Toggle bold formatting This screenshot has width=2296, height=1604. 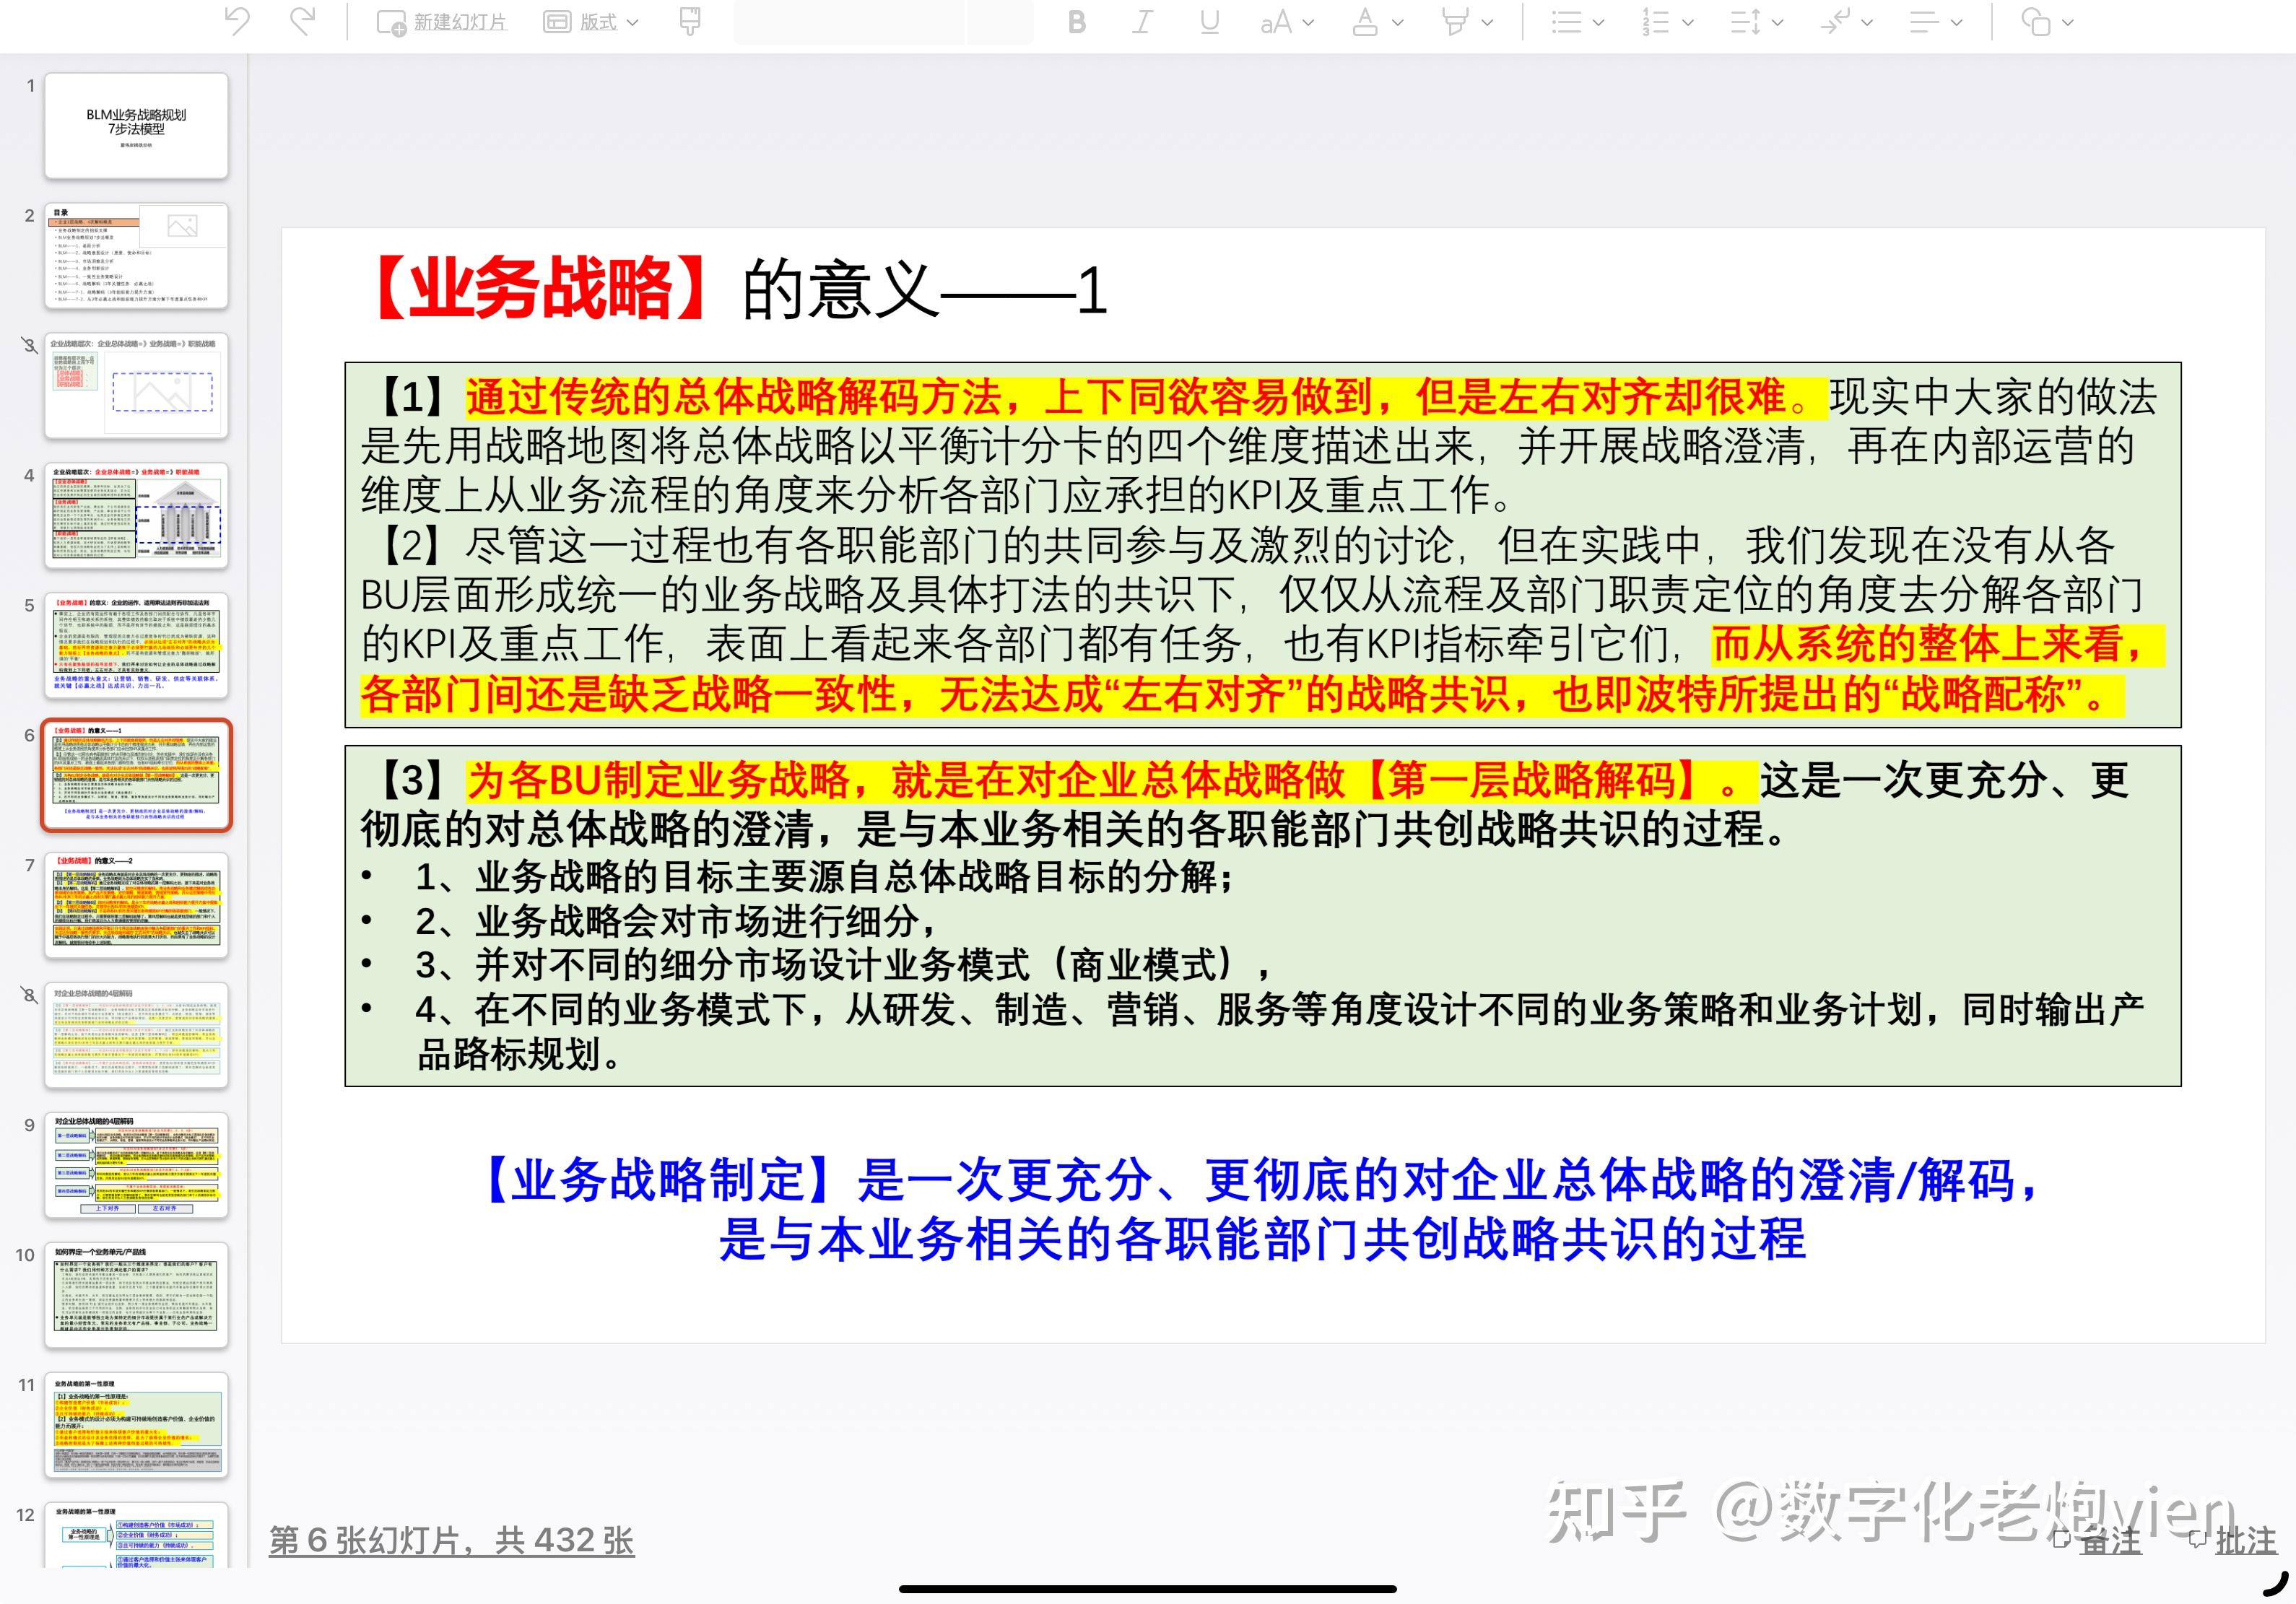tap(1076, 22)
